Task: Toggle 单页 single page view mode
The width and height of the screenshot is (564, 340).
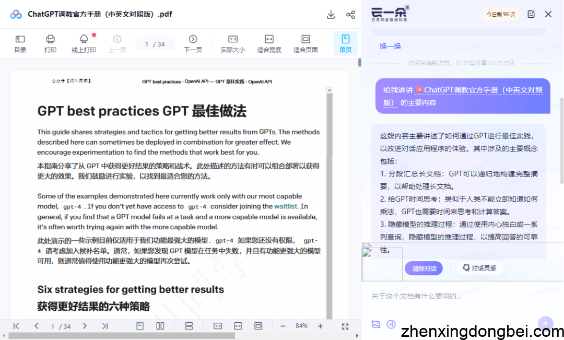Action: pyautogui.click(x=345, y=43)
